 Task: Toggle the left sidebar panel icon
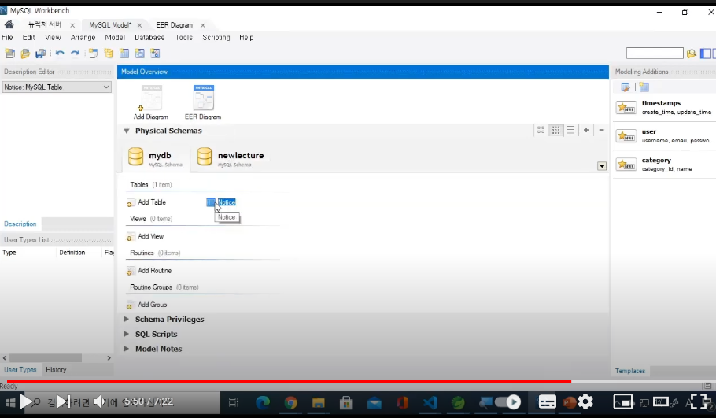706,54
